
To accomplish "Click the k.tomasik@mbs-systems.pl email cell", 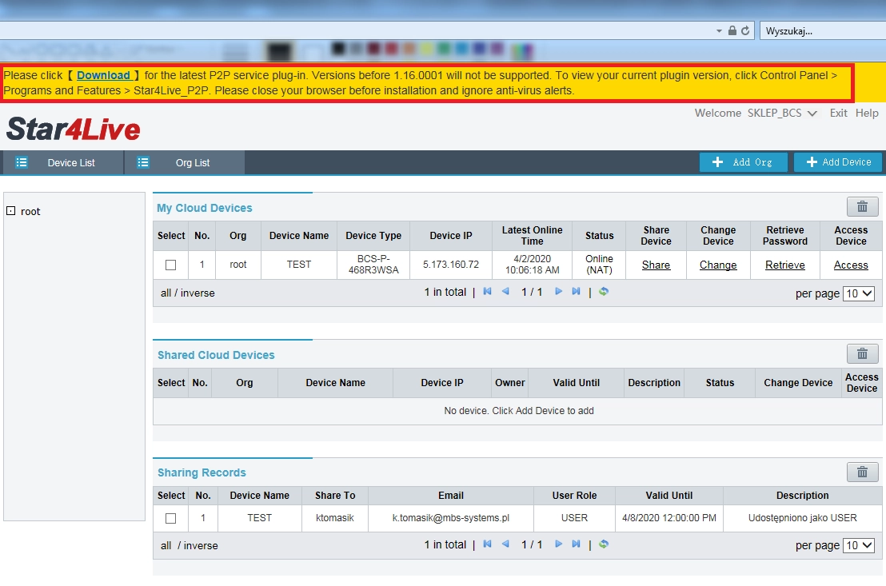I will [x=451, y=517].
